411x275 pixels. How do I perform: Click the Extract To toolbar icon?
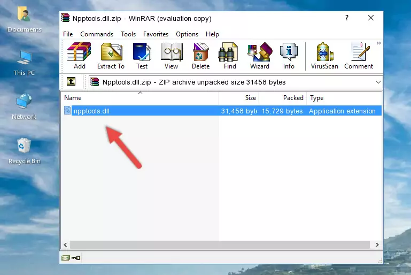[x=111, y=56]
